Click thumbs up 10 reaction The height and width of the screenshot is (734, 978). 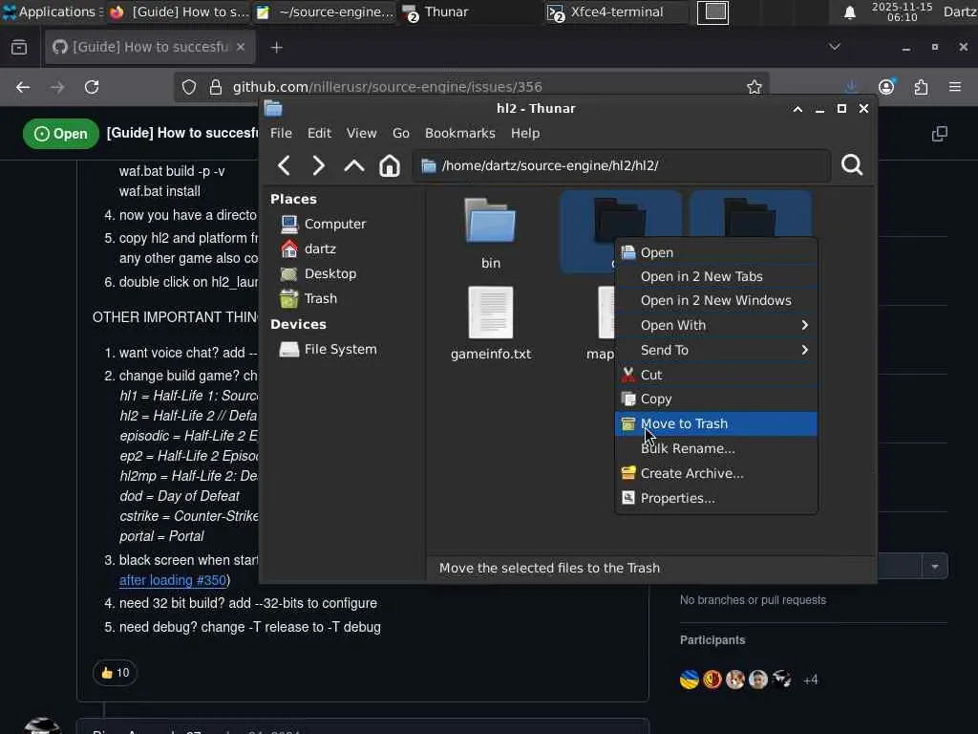pyautogui.click(x=115, y=672)
